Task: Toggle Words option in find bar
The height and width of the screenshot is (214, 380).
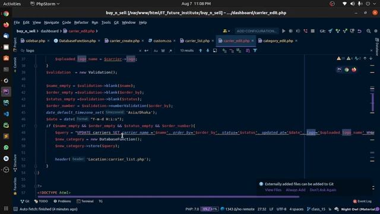Action: coord(163,51)
